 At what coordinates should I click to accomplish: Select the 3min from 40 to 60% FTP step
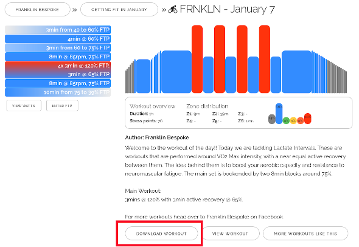[x=58, y=30]
